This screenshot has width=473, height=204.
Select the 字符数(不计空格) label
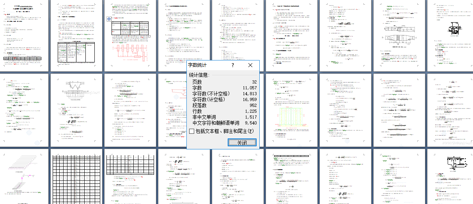(211, 94)
